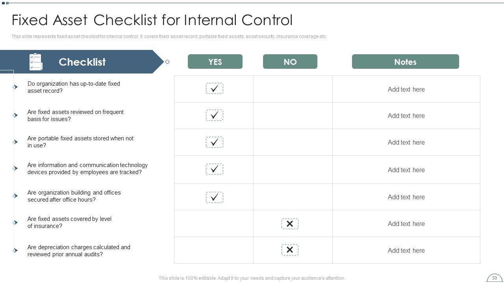Click arrow bullet beside up-to-date fixed asset record

pyautogui.click(x=15, y=87)
